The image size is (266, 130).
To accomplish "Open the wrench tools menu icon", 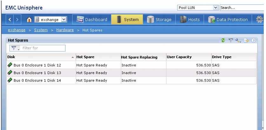I will pyautogui.click(x=238, y=40).
